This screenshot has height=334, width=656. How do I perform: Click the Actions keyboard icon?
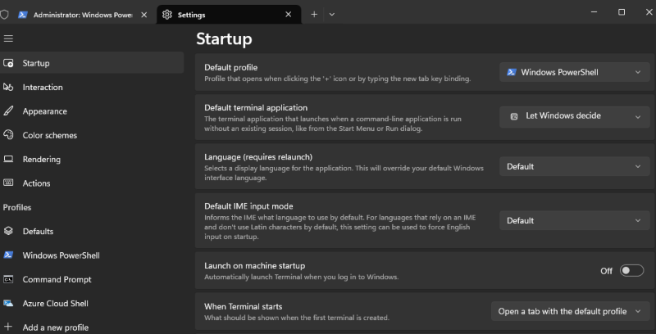tap(8, 183)
